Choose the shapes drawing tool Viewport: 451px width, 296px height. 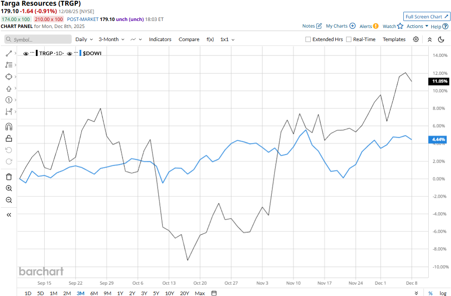point(9,77)
